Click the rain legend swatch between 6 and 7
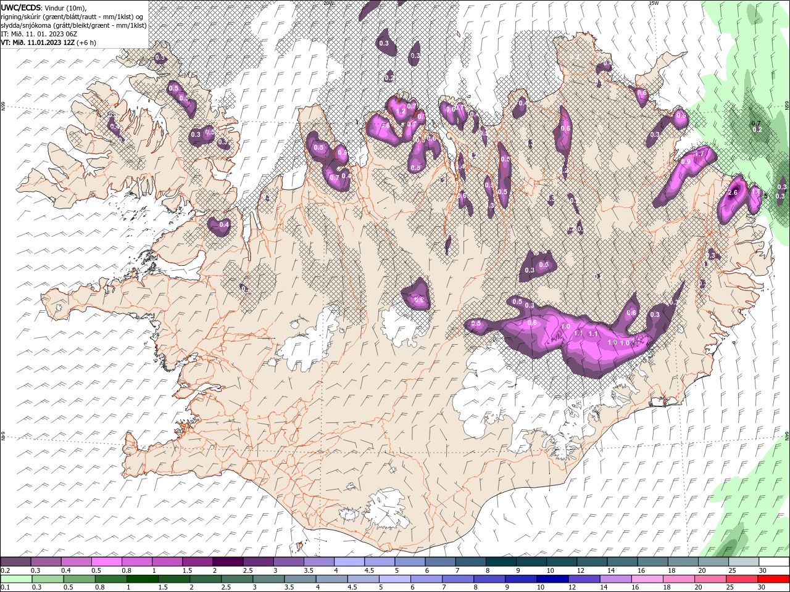Screen dimensions: 790x592 coord(426,578)
